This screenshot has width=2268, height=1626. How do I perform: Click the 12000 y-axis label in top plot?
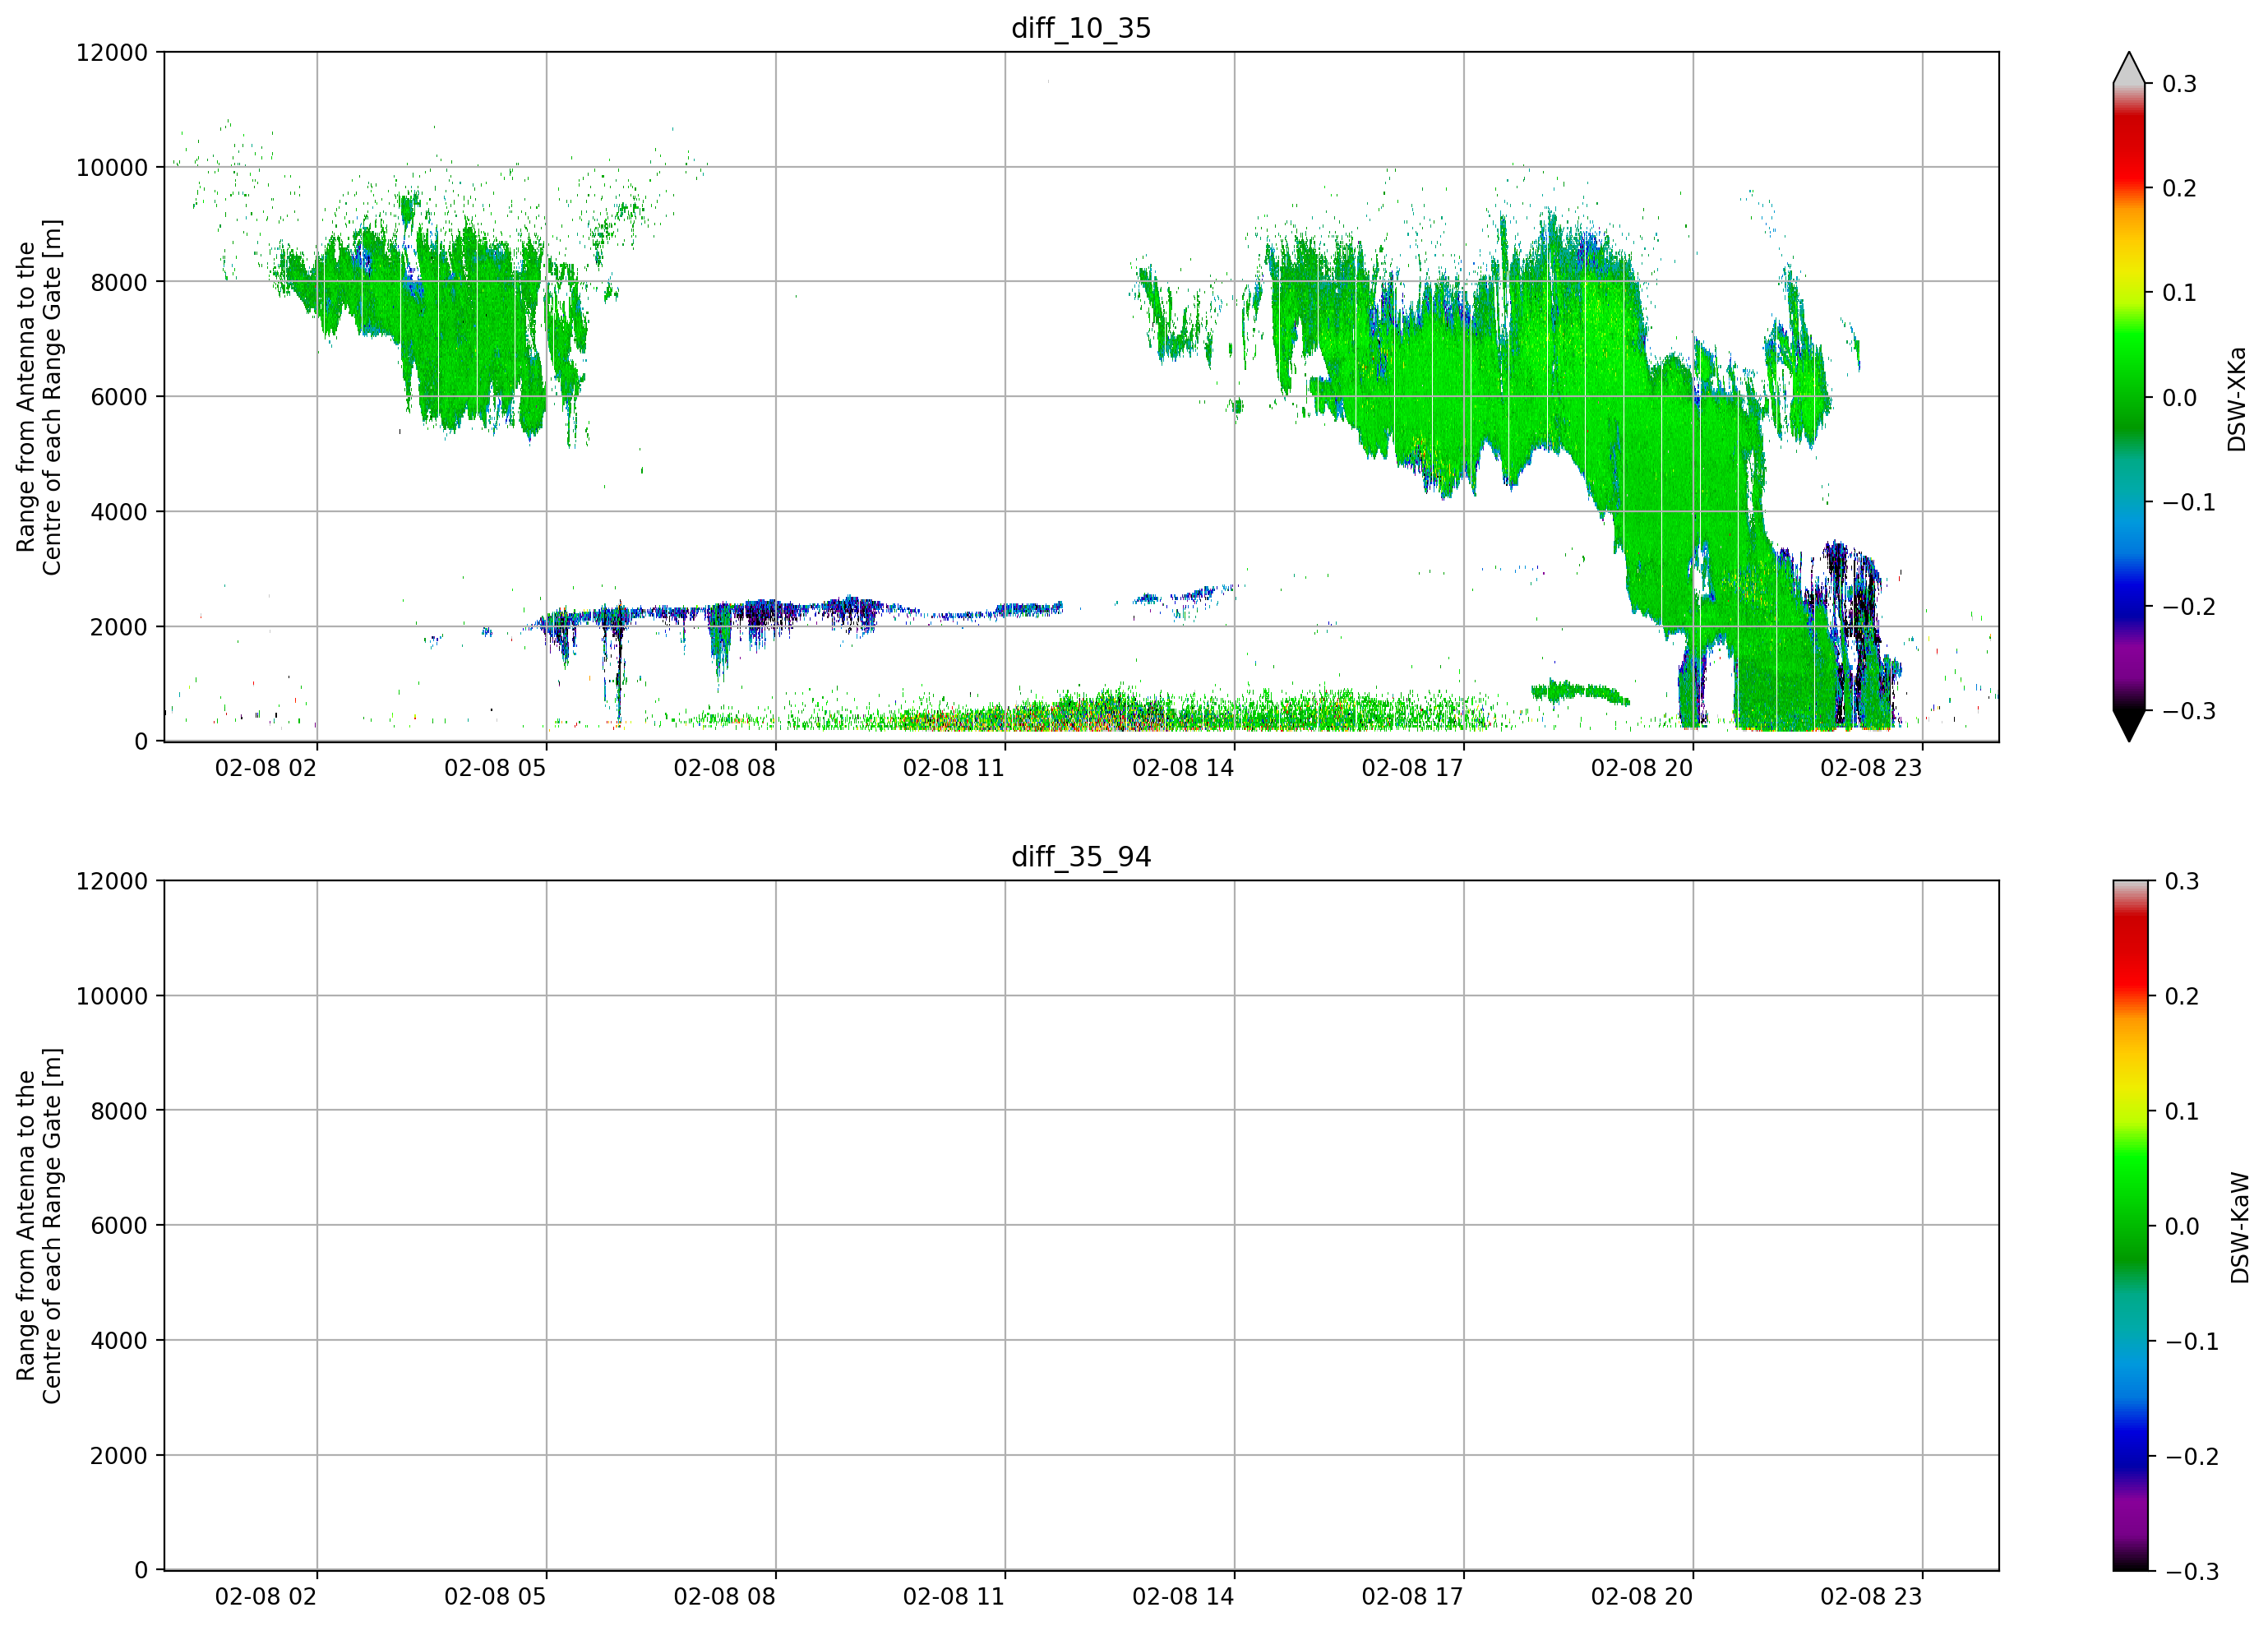coord(112,53)
